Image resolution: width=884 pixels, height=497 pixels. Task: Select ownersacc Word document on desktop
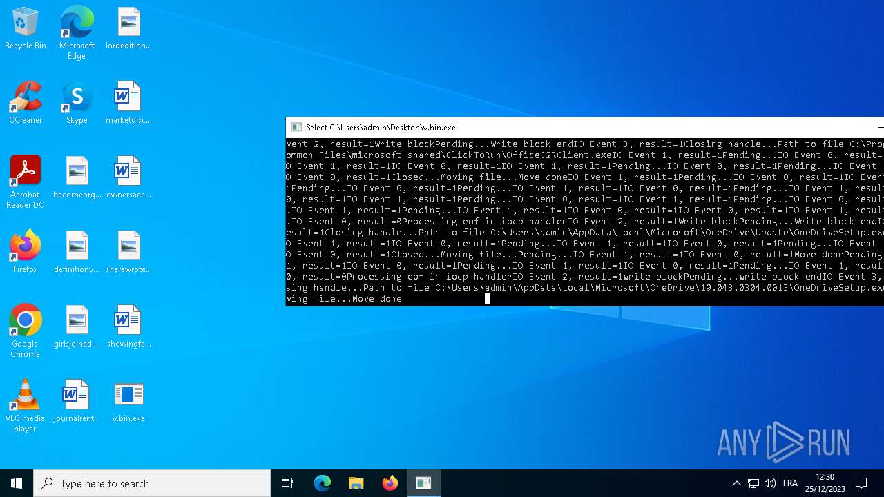(128, 178)
